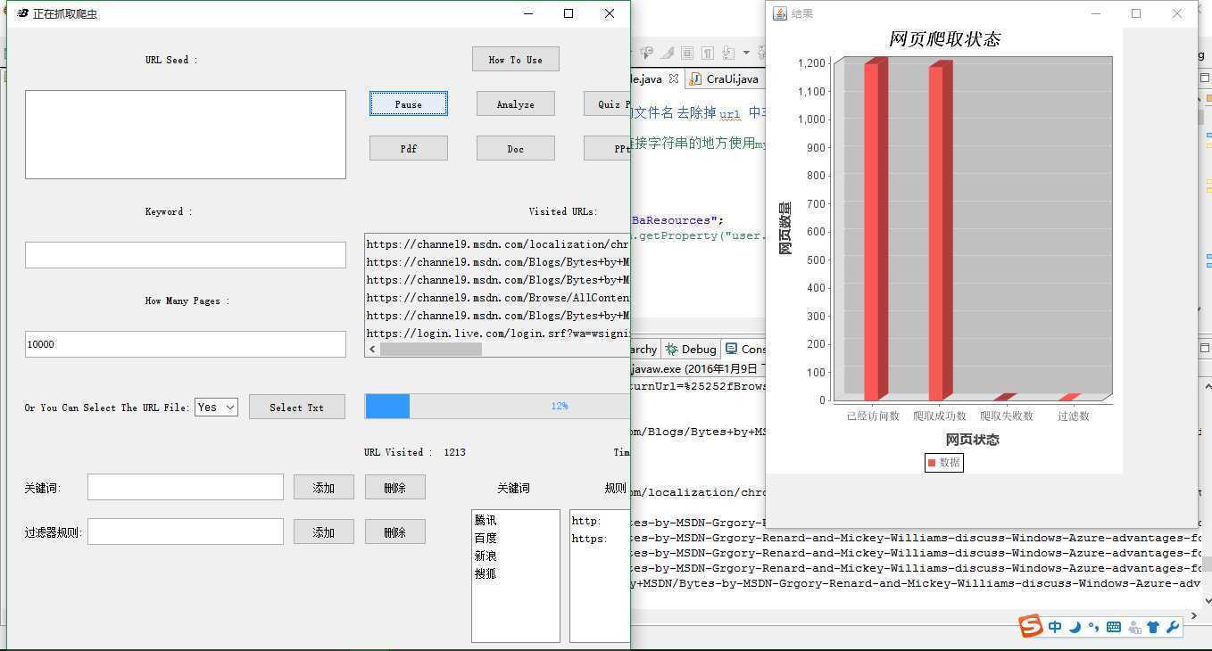Viewport: 1212px width, 651px height.
Task: Open the Debug view tab in Eclipse
Action: click(x=691, y=349)
